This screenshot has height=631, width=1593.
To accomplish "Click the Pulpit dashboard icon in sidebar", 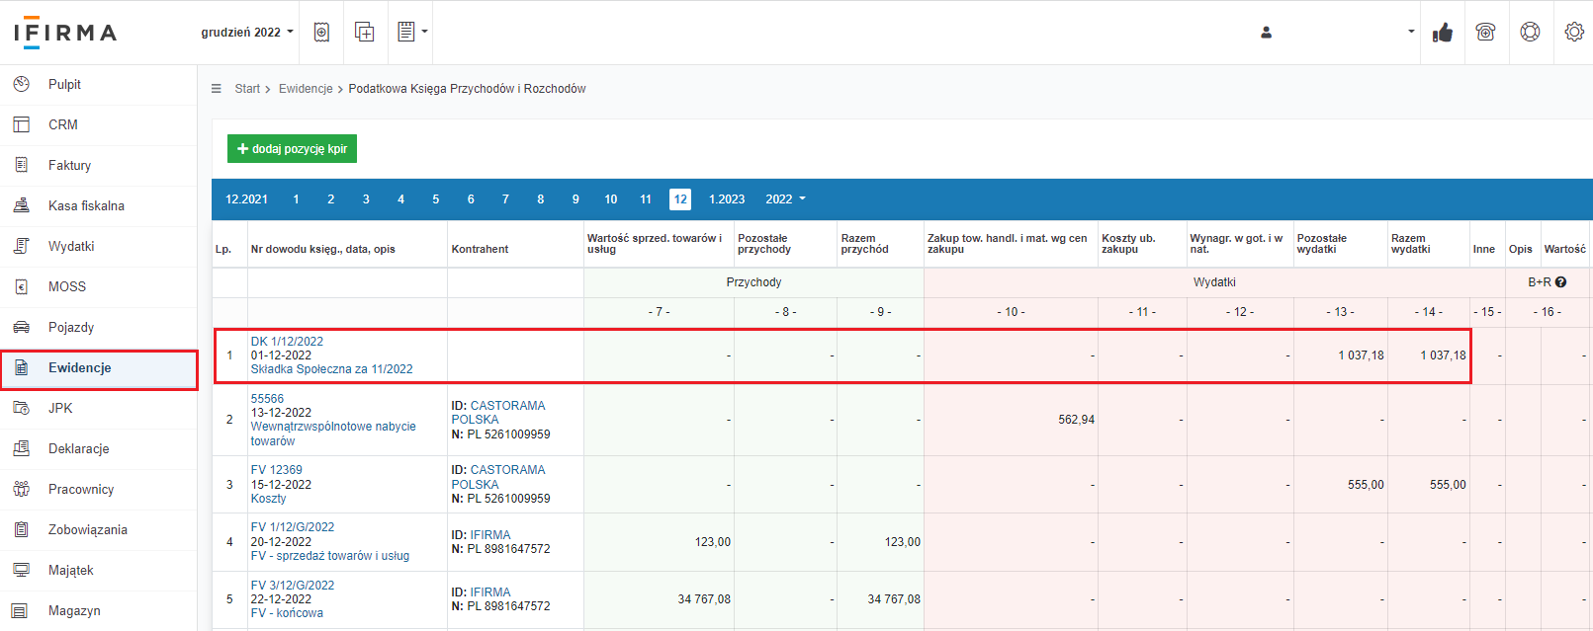I will coord(21,84).
